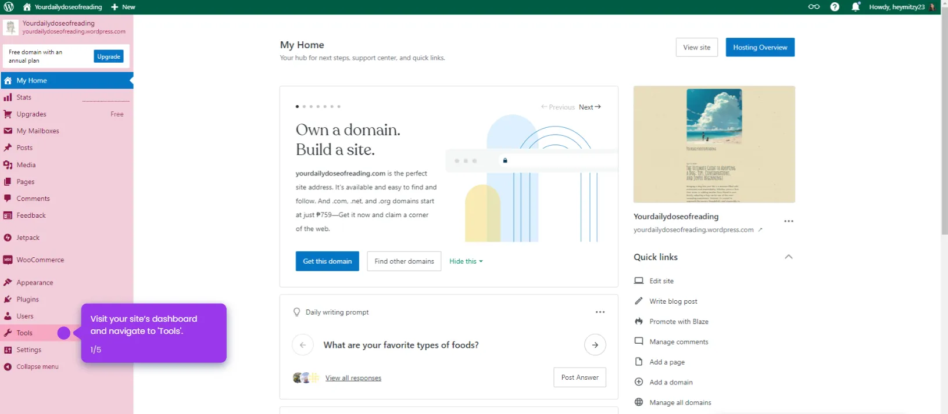This screenshot has width=948, height=414.
Task: Open the Hide this dropdown
Action: (466, 261)
